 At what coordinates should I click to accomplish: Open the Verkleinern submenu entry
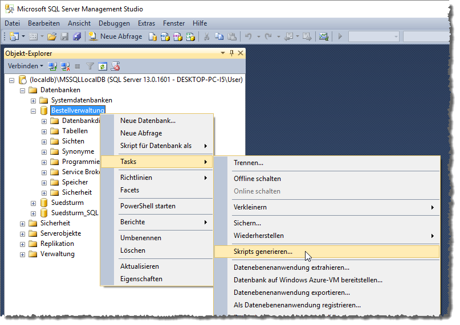tap(250, 207)
